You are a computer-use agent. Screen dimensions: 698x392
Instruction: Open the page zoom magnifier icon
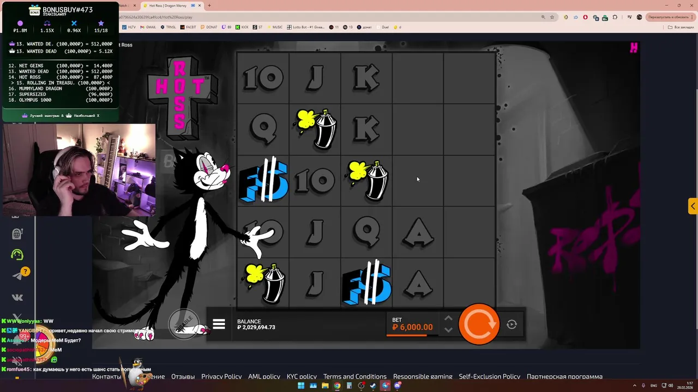point(543,17)
